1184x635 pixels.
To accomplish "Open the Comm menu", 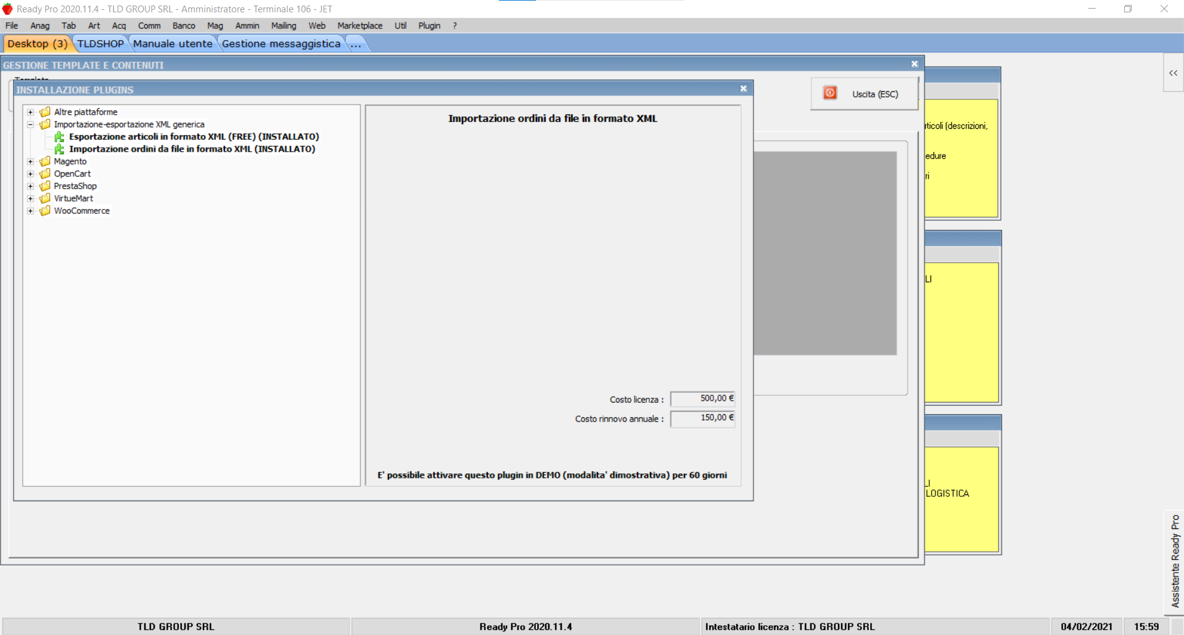I will [149, 26].
